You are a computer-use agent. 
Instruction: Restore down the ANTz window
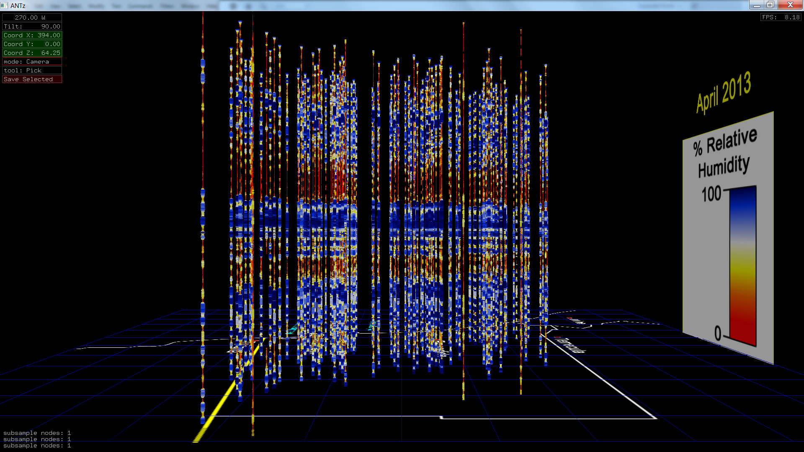point(770,5)
